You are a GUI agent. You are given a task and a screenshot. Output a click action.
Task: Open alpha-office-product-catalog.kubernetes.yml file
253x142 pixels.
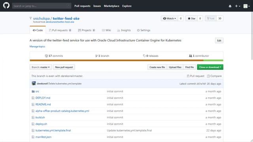(62, 111)
